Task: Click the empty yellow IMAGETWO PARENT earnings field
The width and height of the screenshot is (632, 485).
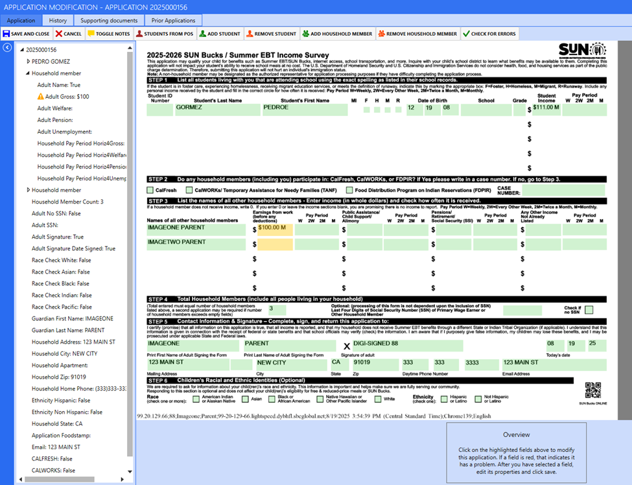Action: 275,244
